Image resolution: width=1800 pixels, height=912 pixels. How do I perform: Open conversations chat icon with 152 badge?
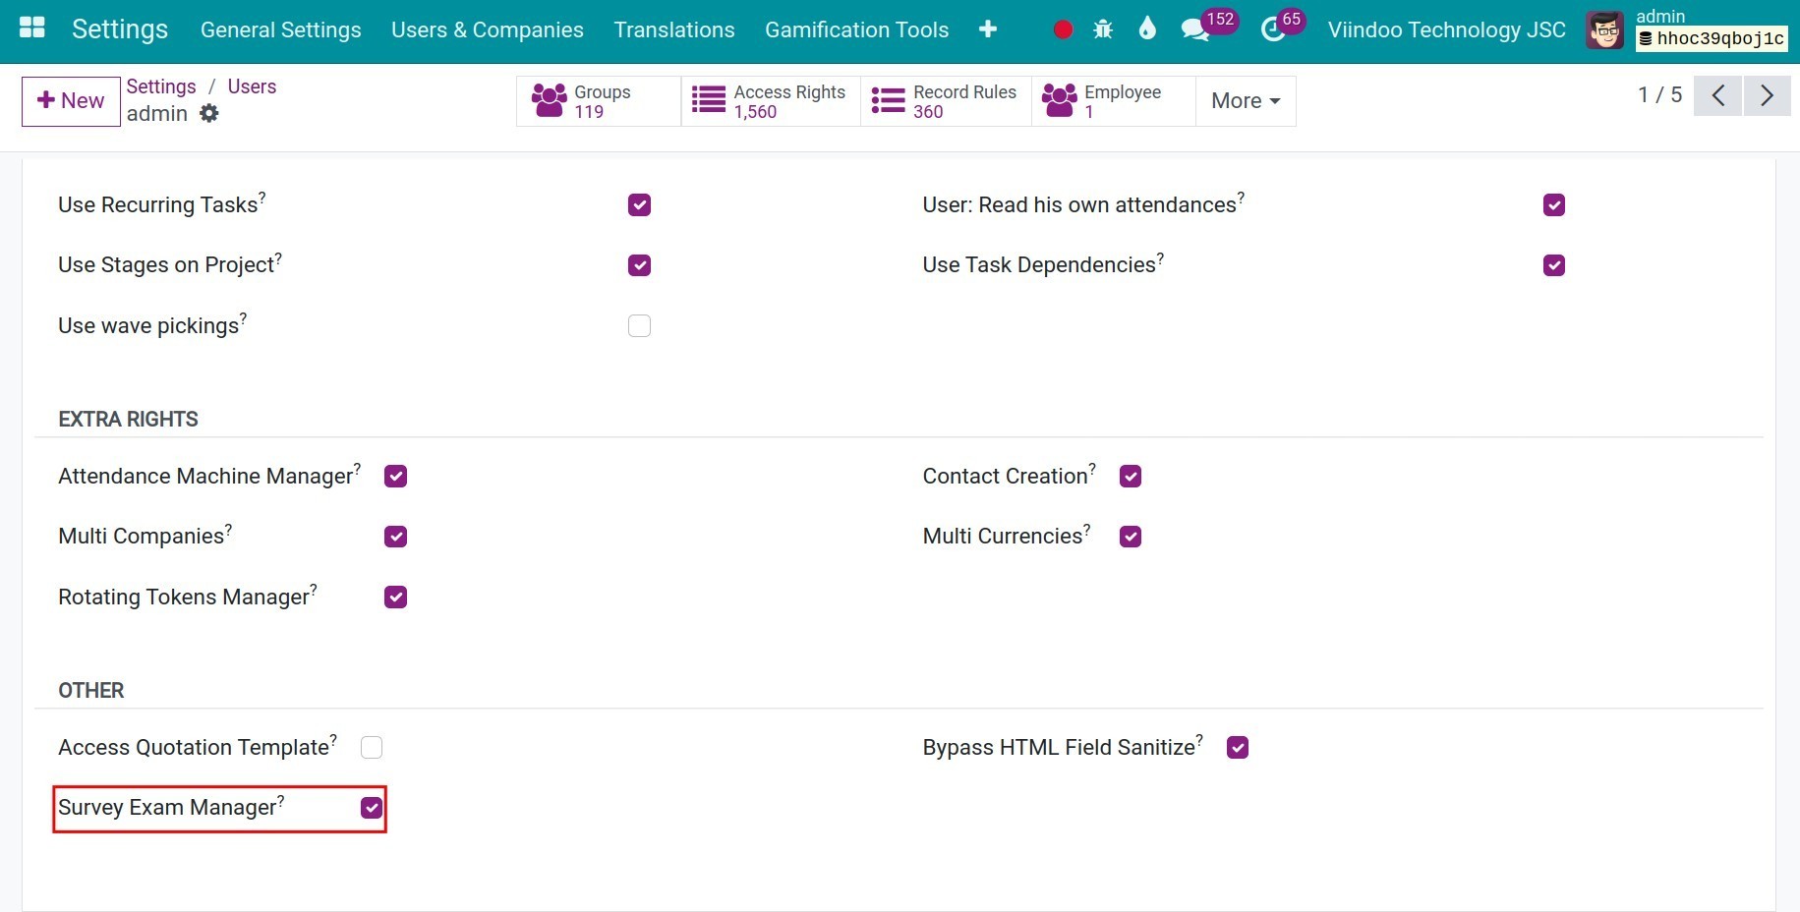click(x=1195, y=29)
